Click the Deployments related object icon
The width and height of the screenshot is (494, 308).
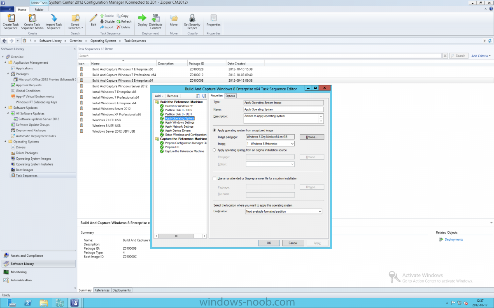point(441,239)
